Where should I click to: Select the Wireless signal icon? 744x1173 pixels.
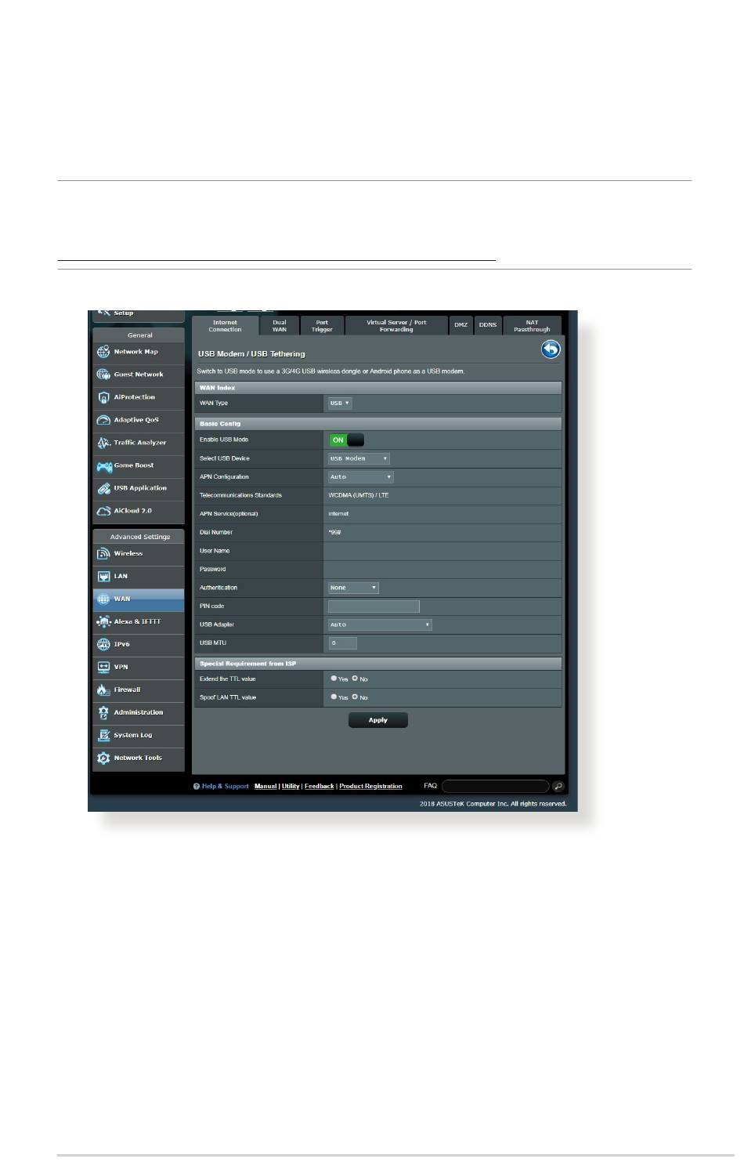pos(103,554)
